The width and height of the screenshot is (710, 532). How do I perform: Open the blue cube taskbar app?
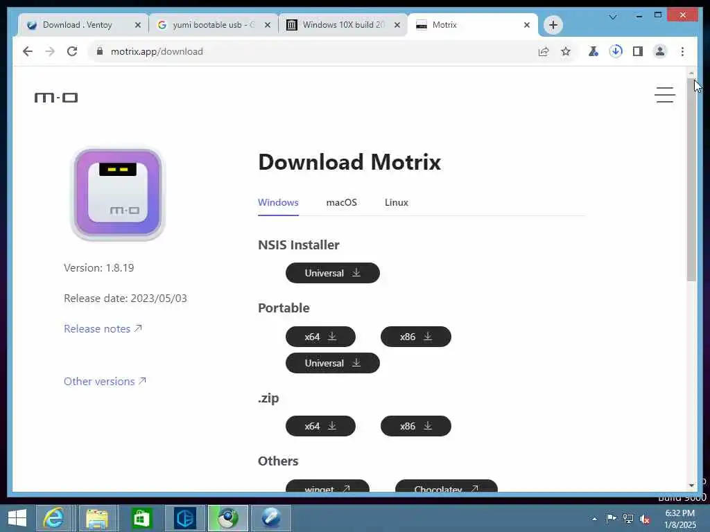click(184, 518)
